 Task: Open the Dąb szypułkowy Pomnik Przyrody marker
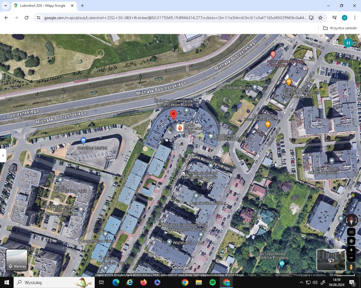[282, 264]
